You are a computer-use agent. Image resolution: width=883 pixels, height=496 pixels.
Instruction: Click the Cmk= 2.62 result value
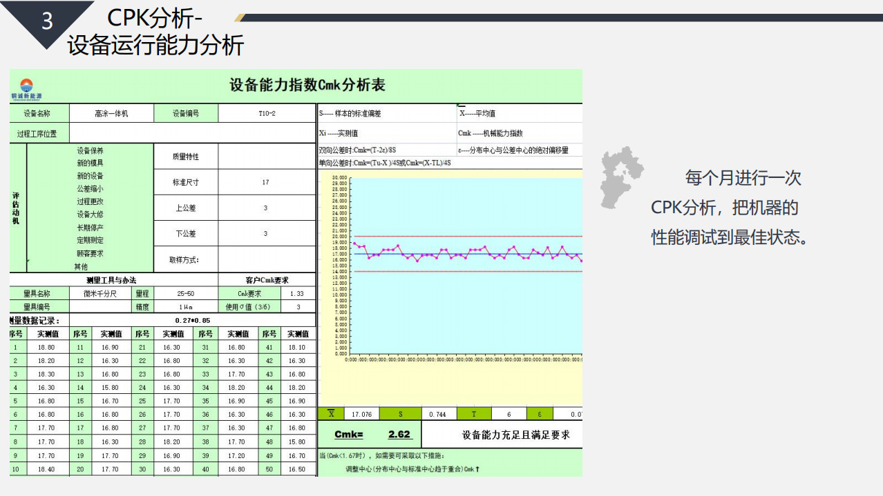click(399, 435)
